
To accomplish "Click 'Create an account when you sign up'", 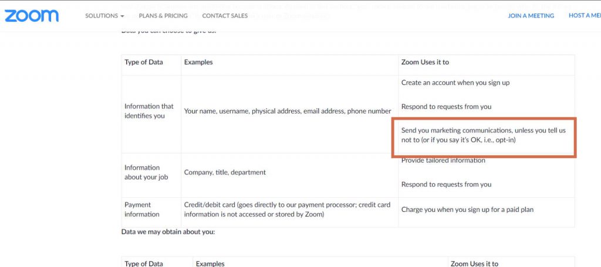I will tap(455, 83).
